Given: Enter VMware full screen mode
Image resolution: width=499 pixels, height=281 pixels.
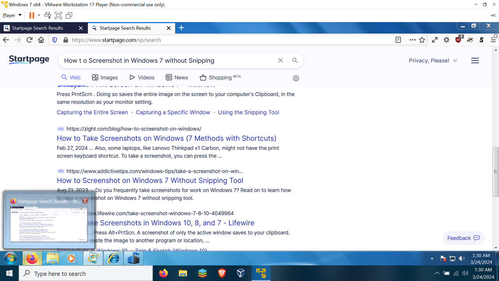Looking at the screenshot, I should [58, 16].
